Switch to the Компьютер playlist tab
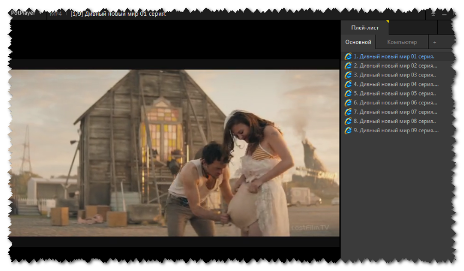 pos(402,42)
